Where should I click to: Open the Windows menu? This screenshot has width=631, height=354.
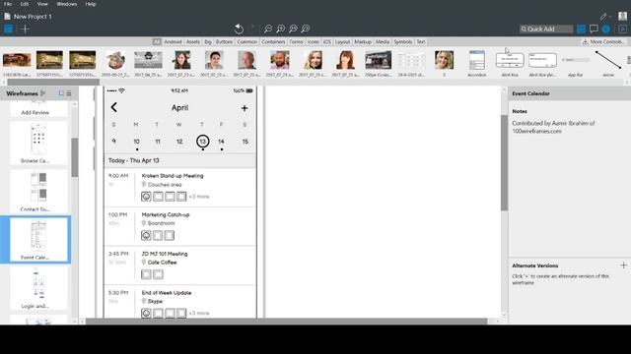67,4
